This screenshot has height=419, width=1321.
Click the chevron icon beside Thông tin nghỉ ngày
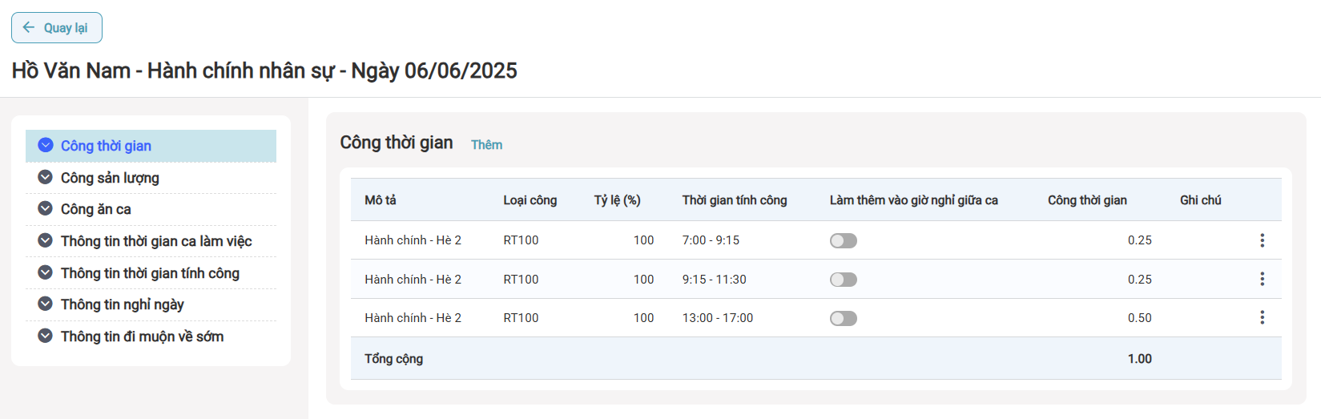point(46,304)
